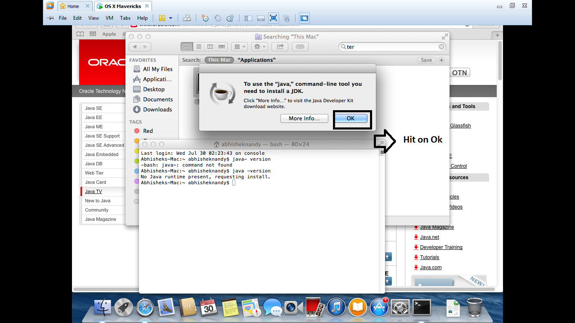
Task: Toggle the VMware library panel icon
Action: point(248,18)
